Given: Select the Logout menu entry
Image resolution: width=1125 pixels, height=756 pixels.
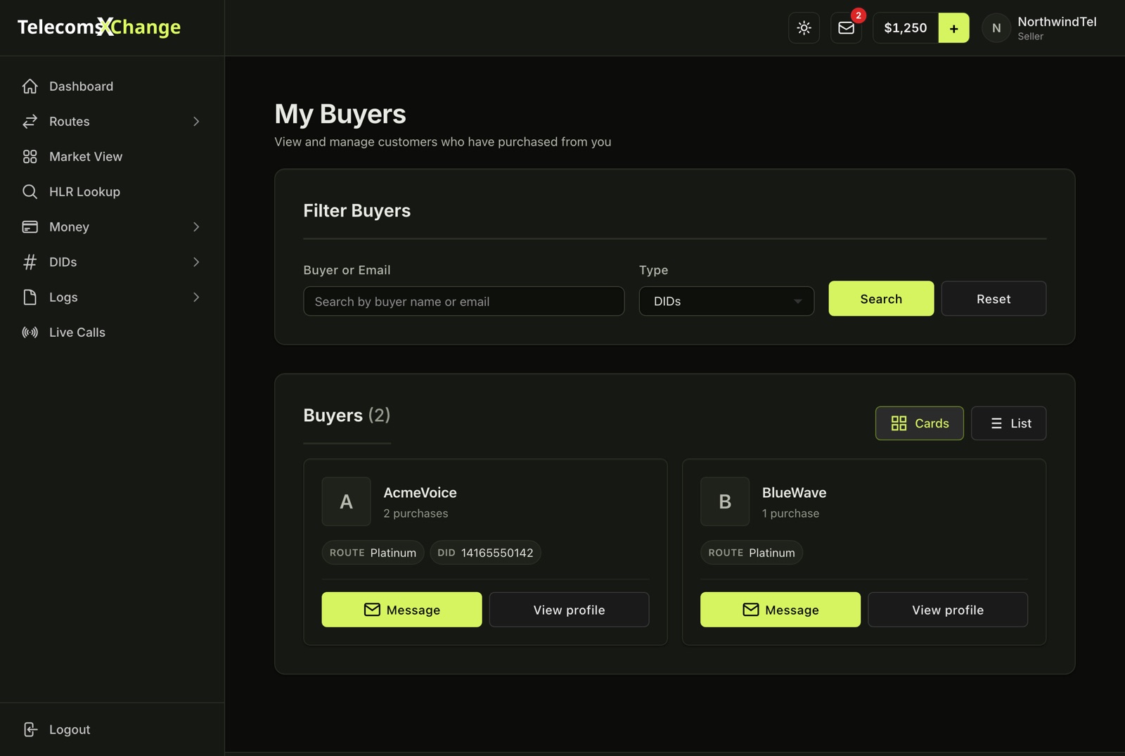Looking at the screenshot, I should point(112,730).
